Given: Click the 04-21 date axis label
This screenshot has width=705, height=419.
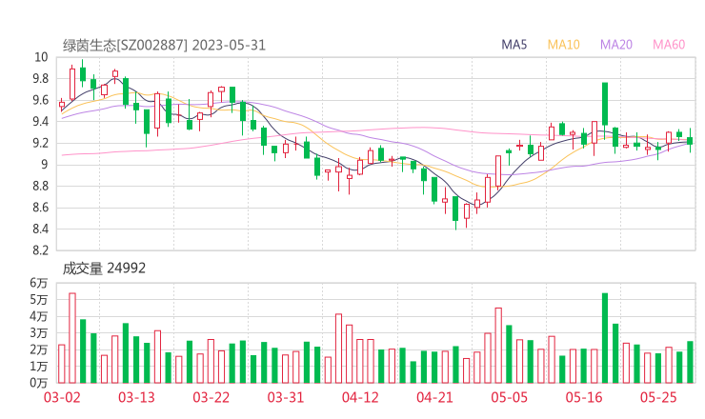Looking at the screenshot, I should pyautogui.click(x=434, y=397).
